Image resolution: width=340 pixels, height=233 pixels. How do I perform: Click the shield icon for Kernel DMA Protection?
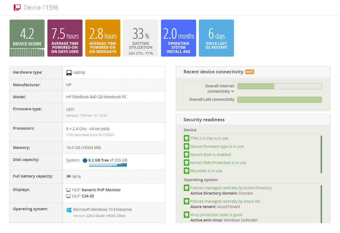pos(186,163)
